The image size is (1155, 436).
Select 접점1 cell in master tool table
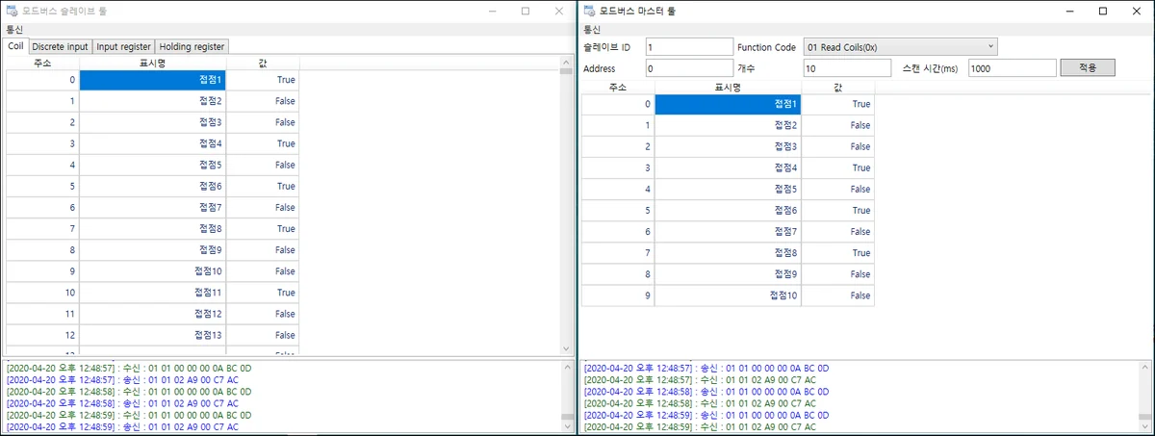coord(729,104)
